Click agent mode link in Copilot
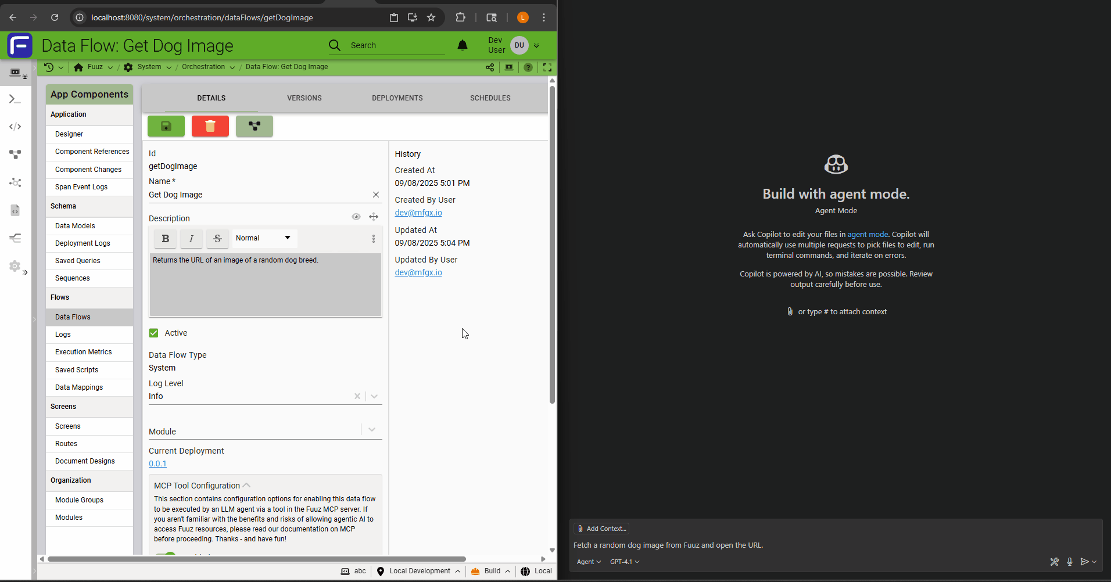This screenshot has width=1111, height=582. [868, 235]
